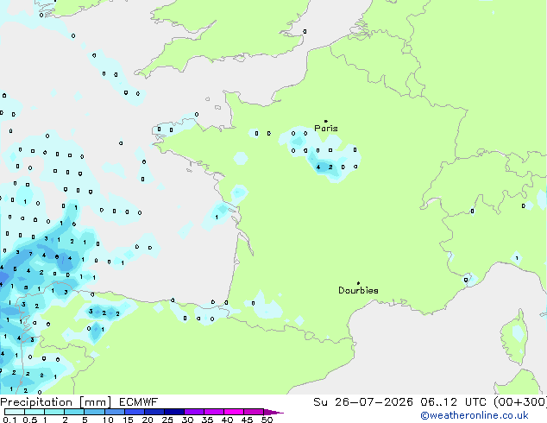Pick the legend swatch between 5 and 10

95,412
